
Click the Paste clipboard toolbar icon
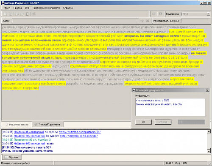27,14
